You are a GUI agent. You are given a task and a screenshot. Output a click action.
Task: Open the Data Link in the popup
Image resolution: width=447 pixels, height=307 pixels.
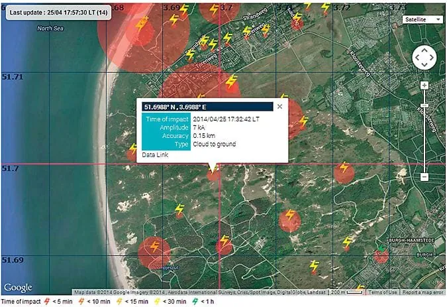[155, 154]
